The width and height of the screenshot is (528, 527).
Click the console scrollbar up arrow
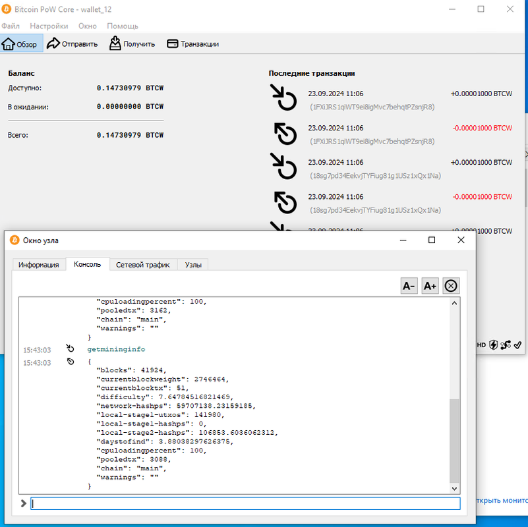[x=454, y=303]
